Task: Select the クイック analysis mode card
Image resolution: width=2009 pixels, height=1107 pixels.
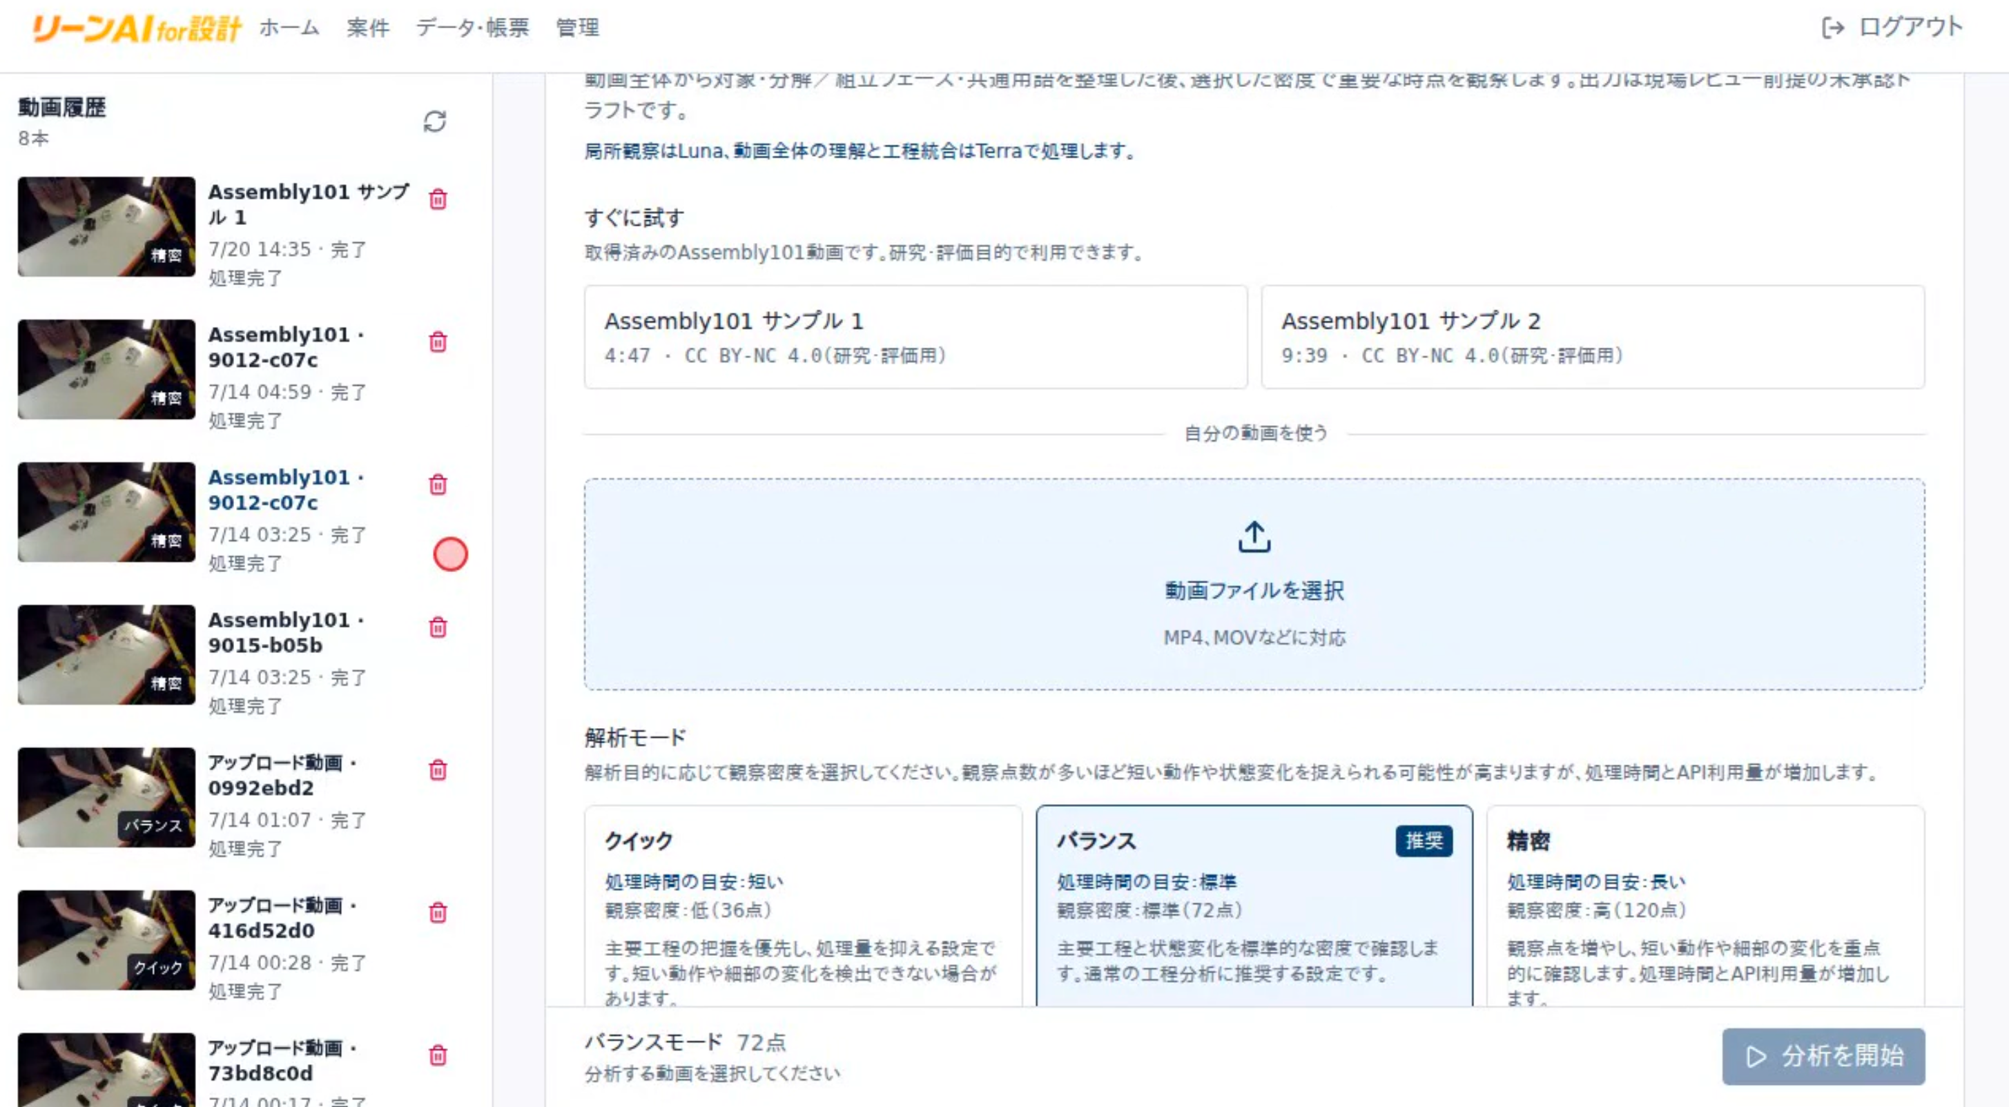Action: pos(802,906)
